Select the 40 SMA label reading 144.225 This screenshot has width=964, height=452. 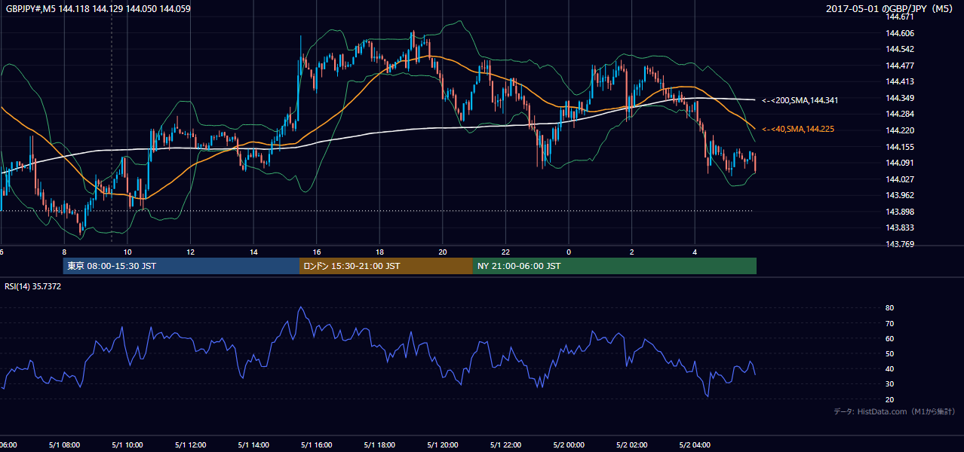point(798,130)
